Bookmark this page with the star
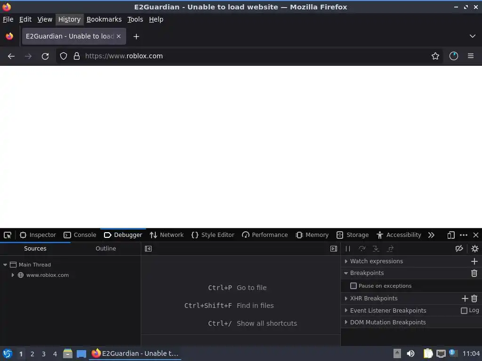The width and height of the screenshot is (482, 361). (435, 56)
